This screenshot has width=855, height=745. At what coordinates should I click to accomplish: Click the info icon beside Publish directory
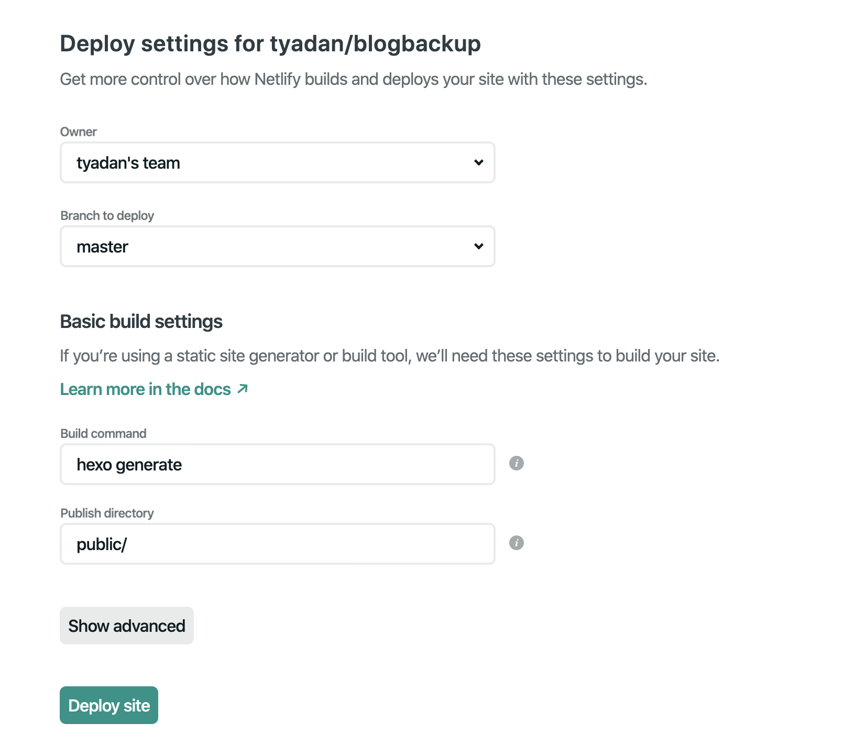point(516,543)
